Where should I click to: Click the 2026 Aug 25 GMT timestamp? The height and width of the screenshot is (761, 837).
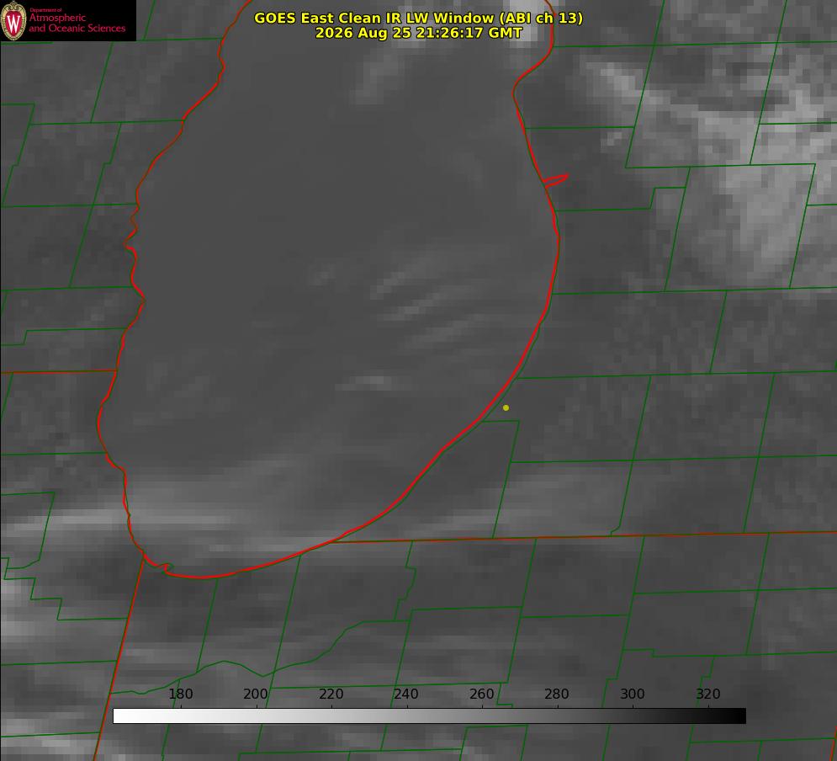[x=418, y=33]
